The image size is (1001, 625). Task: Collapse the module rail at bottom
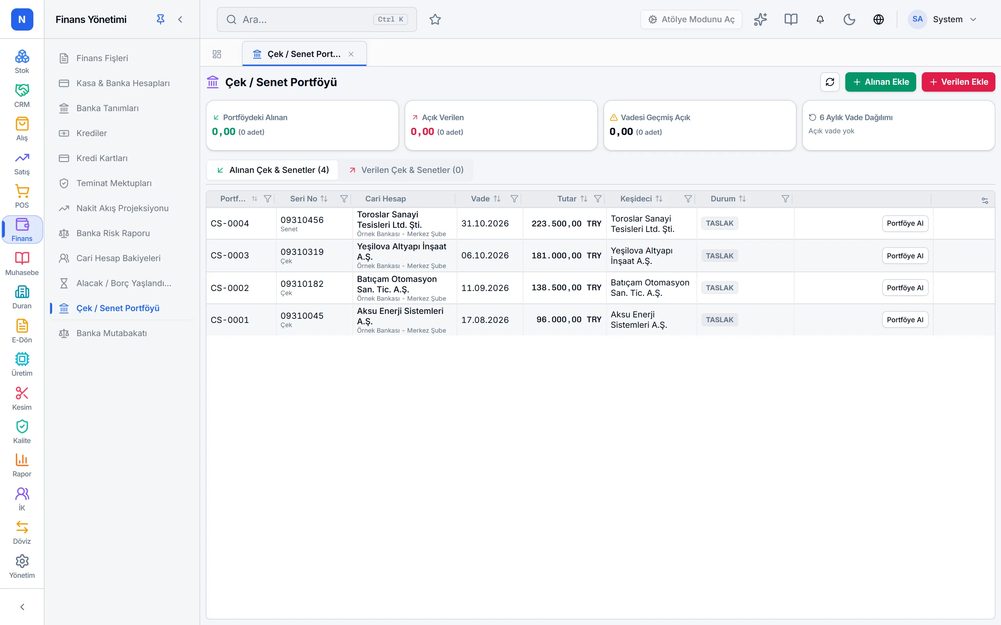(x=22, y=607)
